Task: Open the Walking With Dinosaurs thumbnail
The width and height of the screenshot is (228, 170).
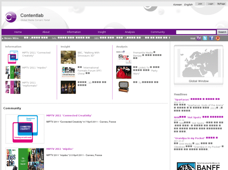Action: pyautogui.click(x=68, y=57)
